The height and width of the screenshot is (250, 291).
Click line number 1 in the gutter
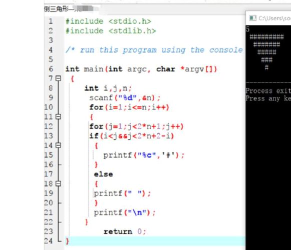[x=51, y=21]
